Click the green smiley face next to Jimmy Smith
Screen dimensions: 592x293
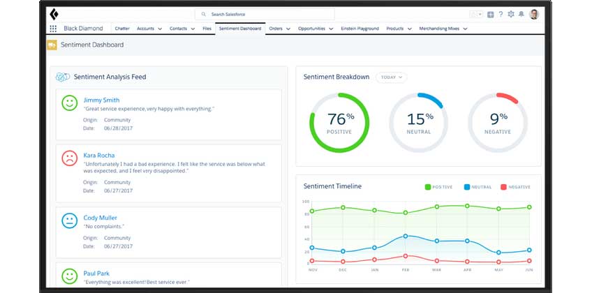tap(70, 103)
